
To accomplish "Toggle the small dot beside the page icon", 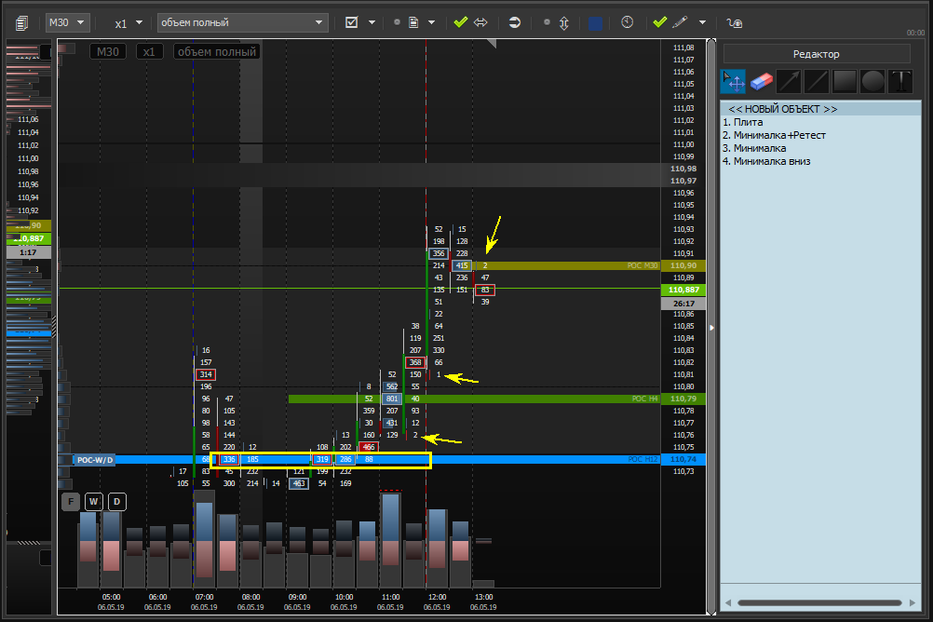I will tap(397, 22).
